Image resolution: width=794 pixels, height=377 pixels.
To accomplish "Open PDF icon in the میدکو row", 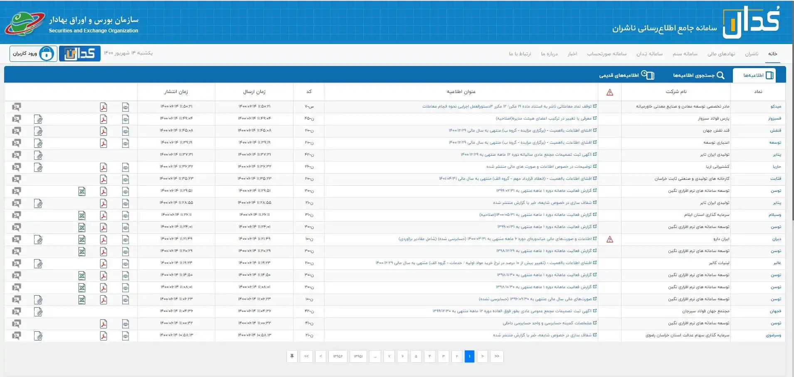I will tap(104, 107).
